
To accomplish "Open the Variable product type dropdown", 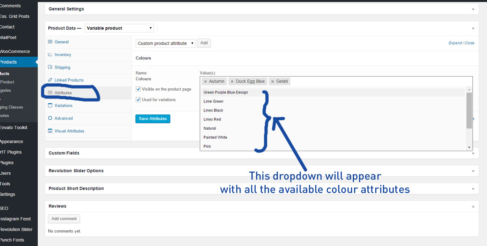I will coord(119,28).
